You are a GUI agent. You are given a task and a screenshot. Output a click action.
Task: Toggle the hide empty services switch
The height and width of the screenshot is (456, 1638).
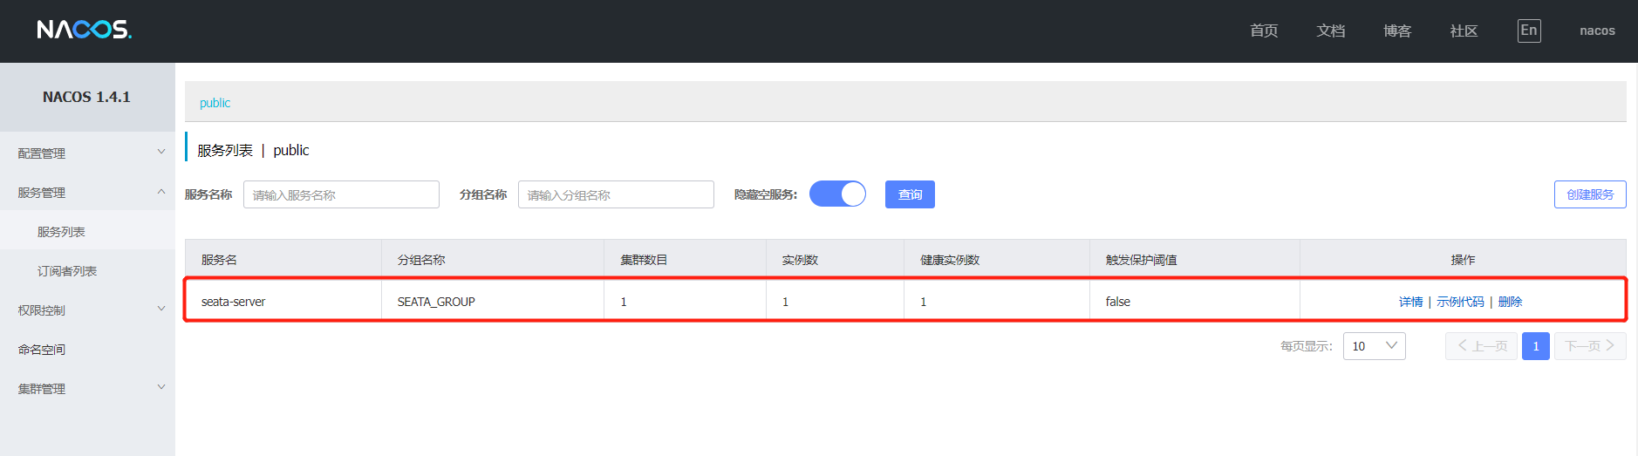837,194
